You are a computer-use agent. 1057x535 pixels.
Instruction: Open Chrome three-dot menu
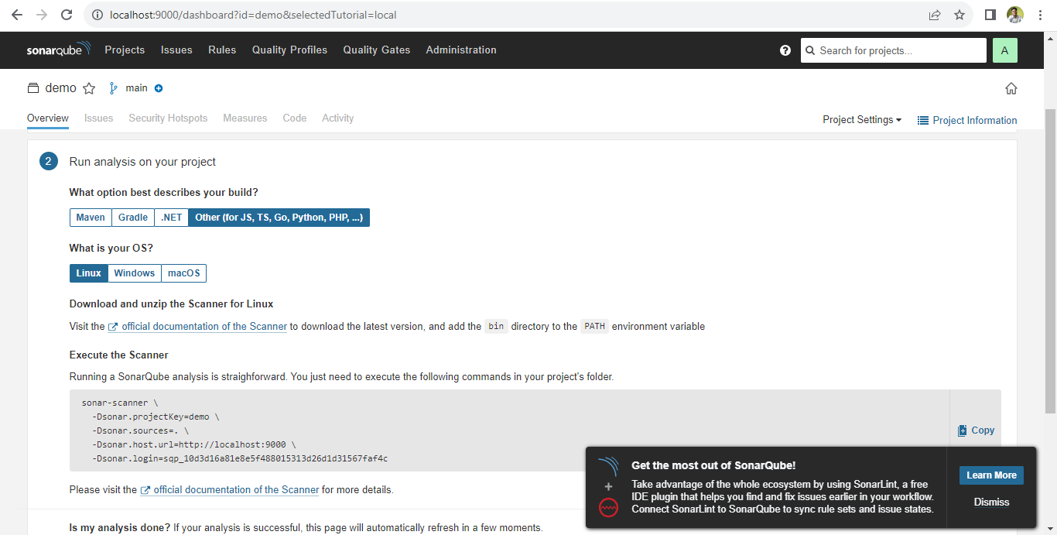pos(1040,15)
